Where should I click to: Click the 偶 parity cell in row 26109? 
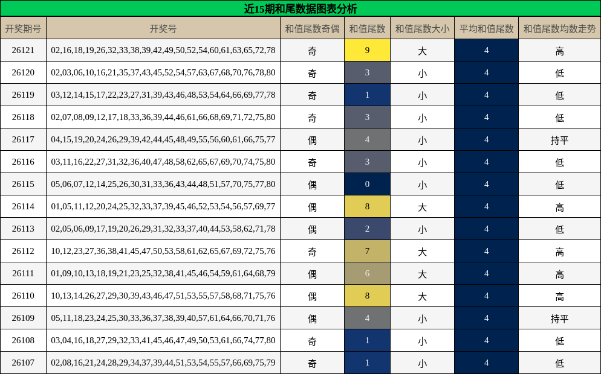point(312,318)
